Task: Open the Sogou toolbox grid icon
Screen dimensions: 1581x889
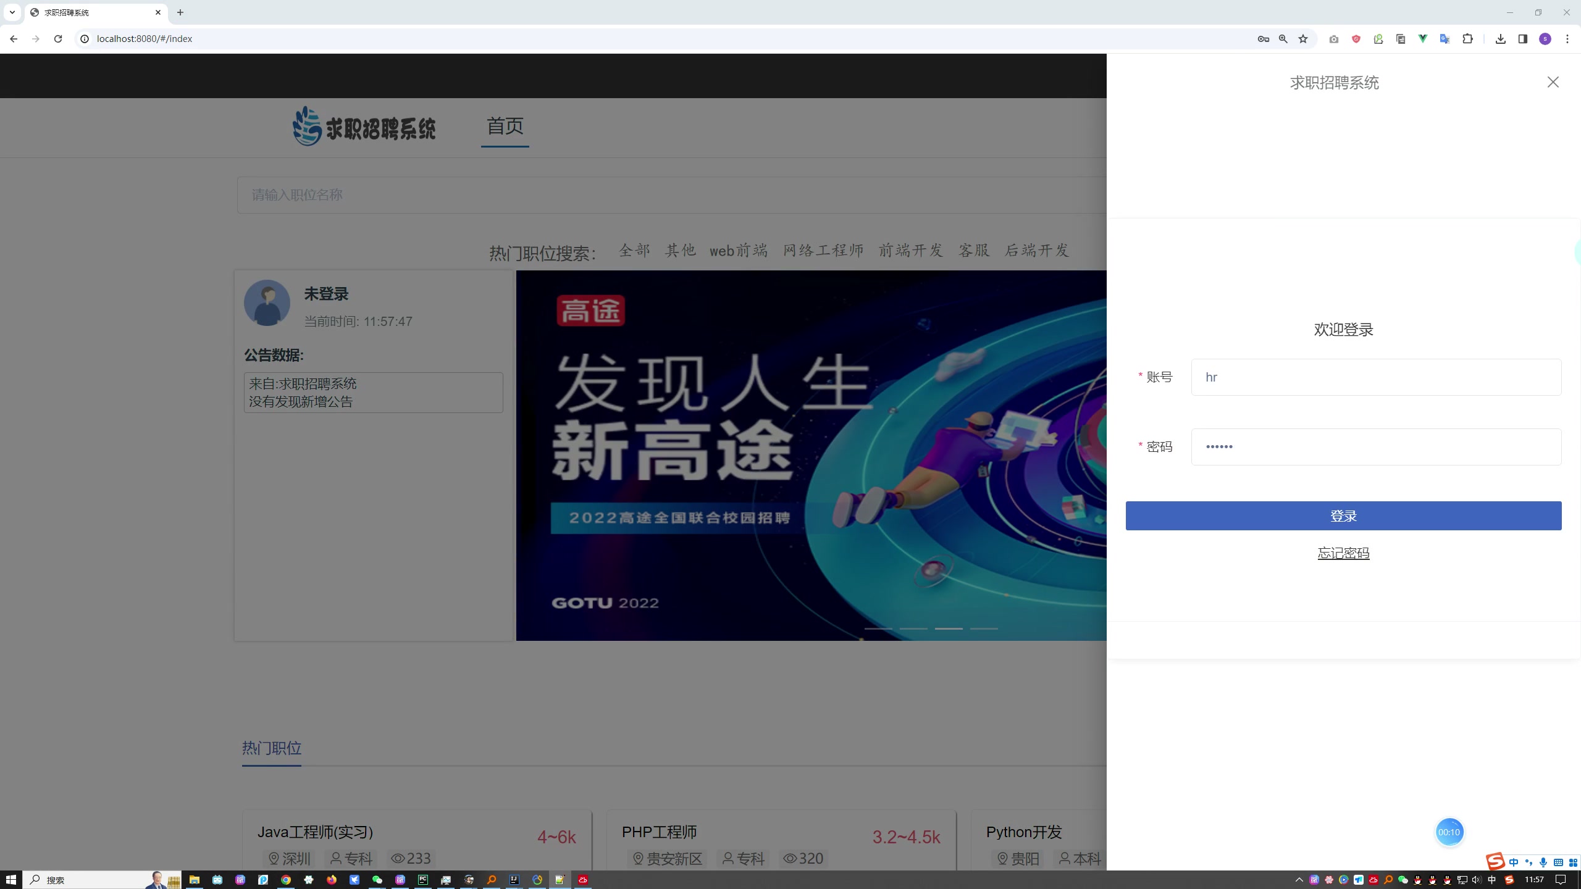Action: (x=1573, y=862)
